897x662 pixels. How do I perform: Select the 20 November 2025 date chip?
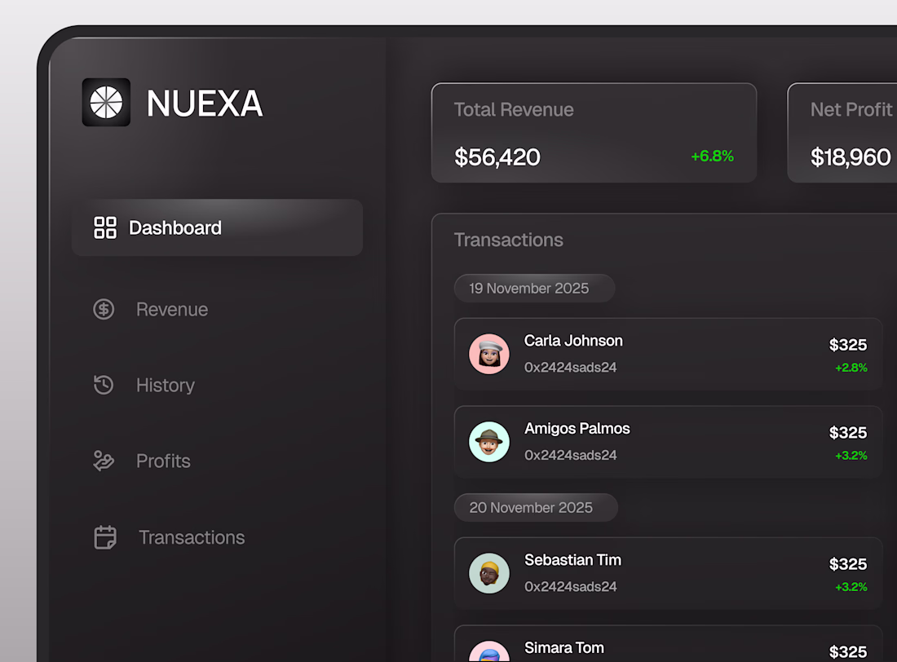[536, 507]
